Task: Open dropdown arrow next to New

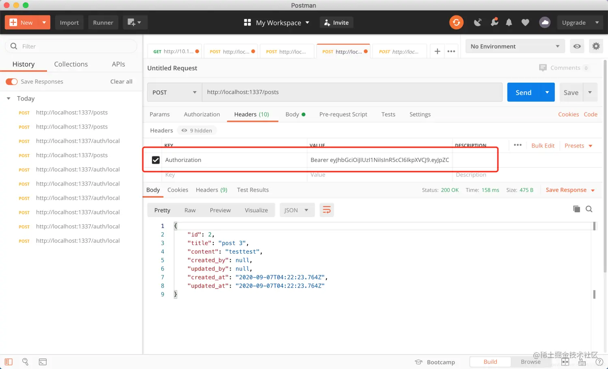Action: [x=44, y=23]
